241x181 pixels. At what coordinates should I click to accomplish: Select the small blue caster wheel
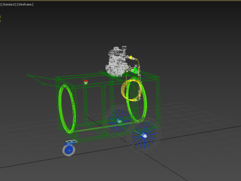(69, 150)
